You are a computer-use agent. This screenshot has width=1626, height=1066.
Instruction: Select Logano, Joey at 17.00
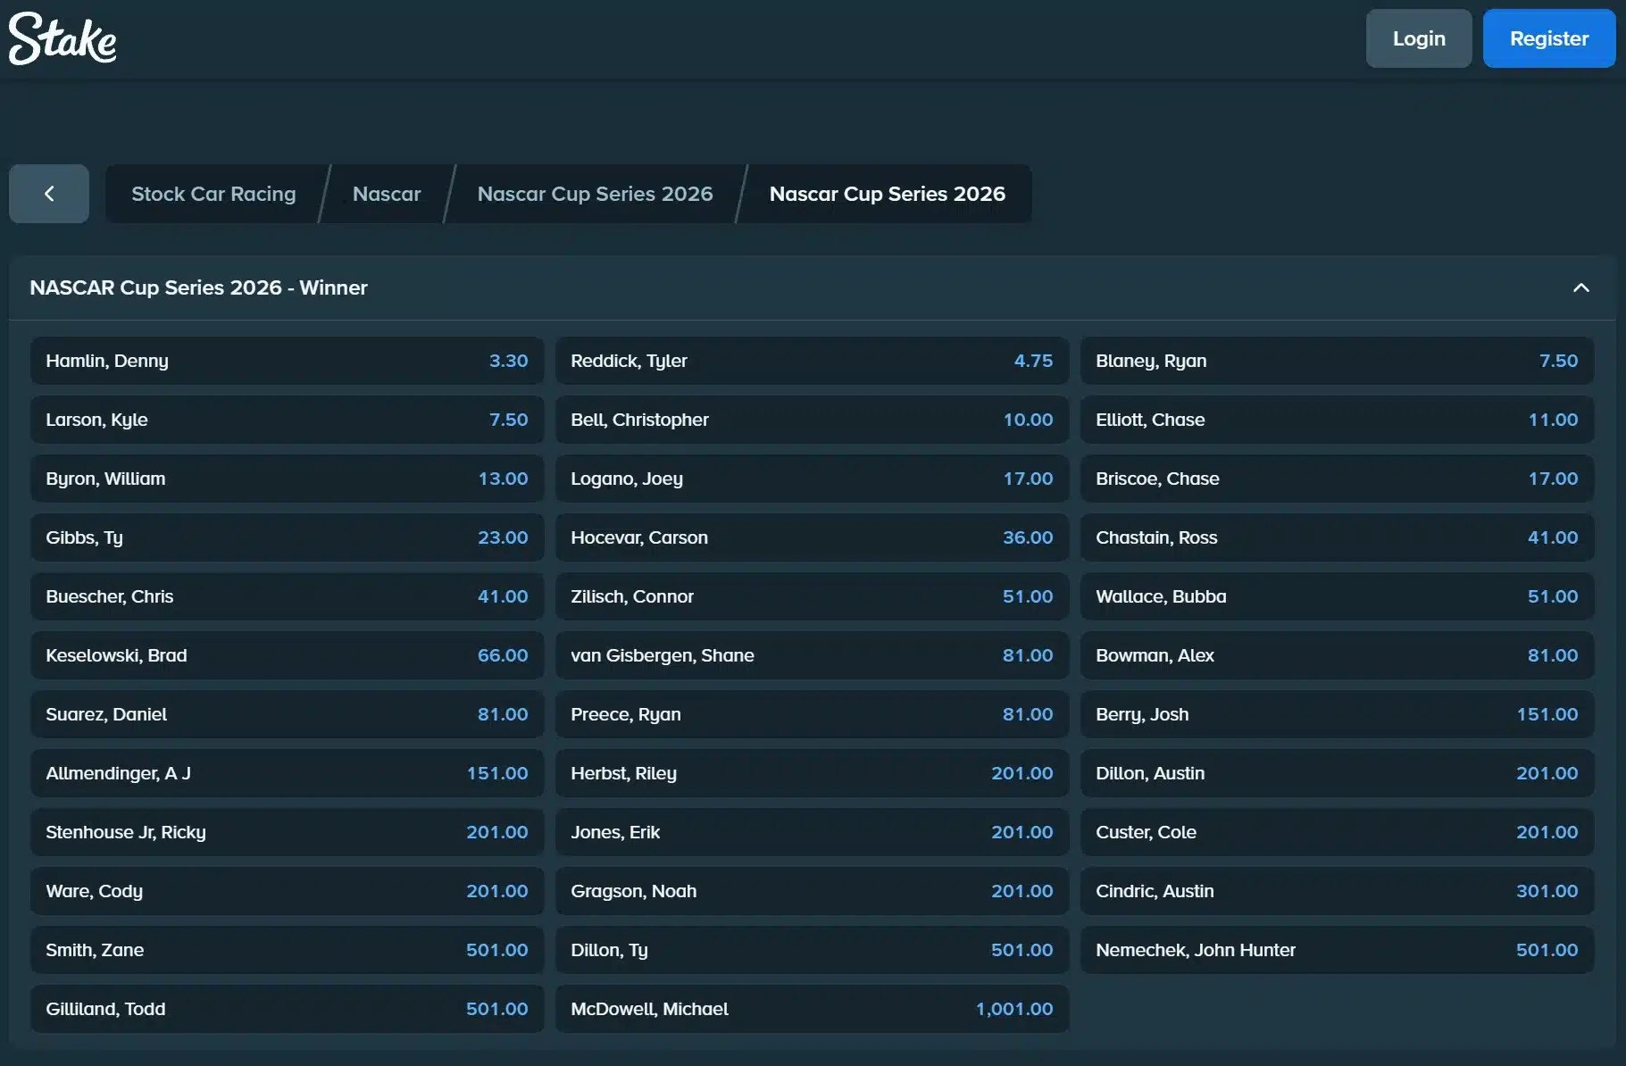[x=812, y=479]
